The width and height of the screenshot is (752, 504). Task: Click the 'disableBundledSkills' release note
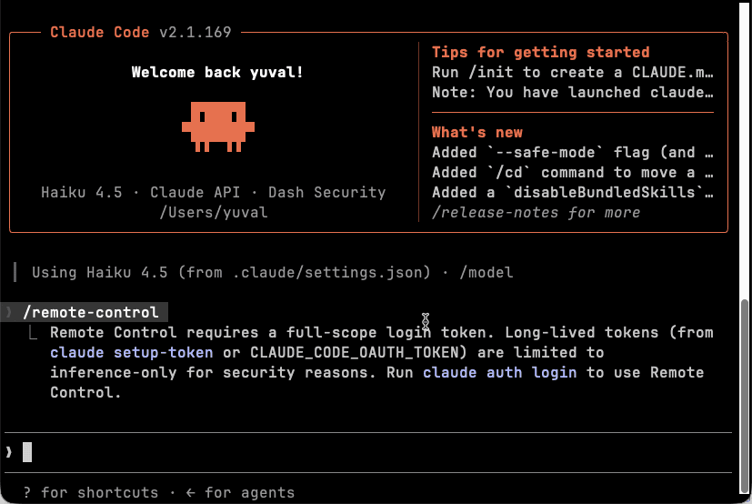(x=572, y=193)
